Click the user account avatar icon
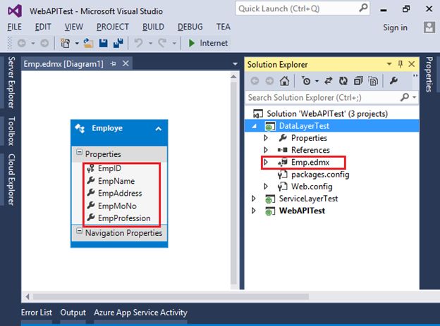Image resolution: width=440 pixels, height=326 pixels. pyautogui.click(x=429, y=27)
